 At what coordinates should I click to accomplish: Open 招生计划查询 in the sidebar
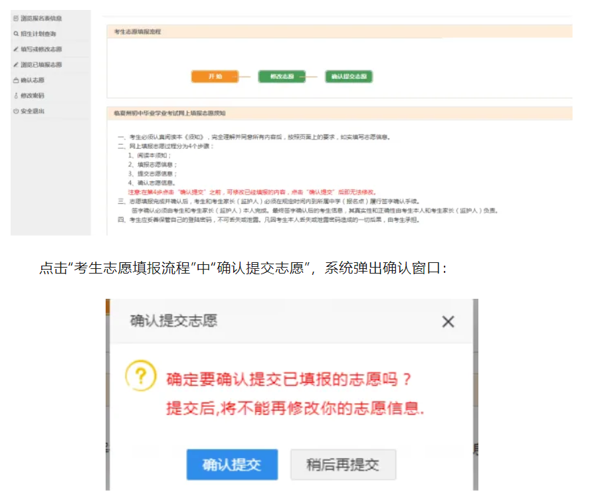[39, 34]
